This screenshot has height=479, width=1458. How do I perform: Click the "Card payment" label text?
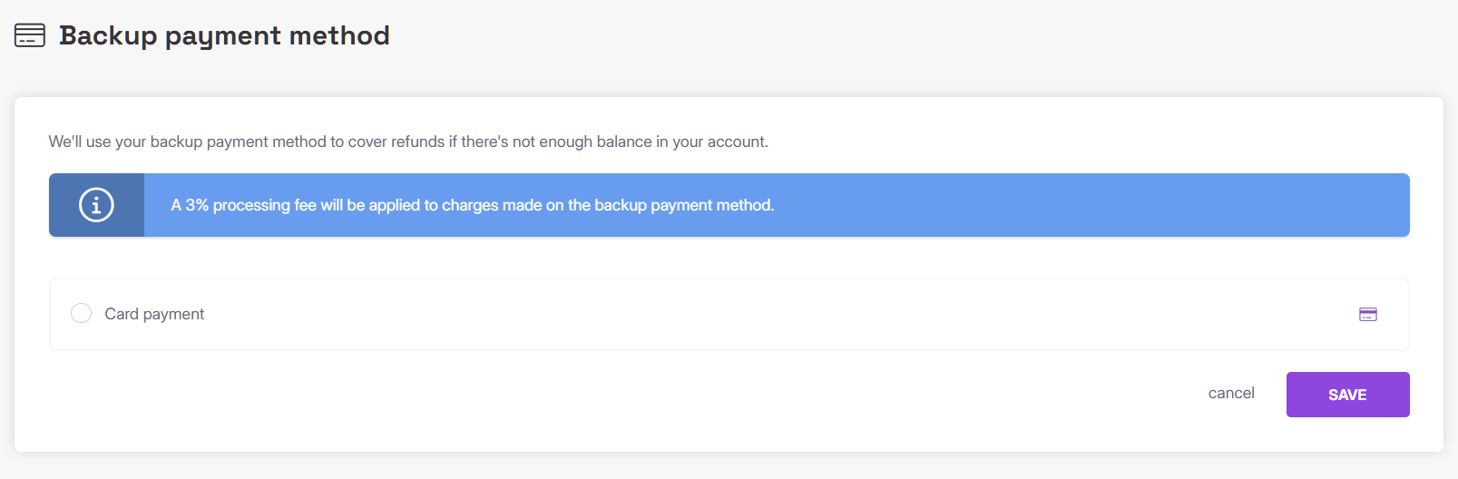click(154, 314)
